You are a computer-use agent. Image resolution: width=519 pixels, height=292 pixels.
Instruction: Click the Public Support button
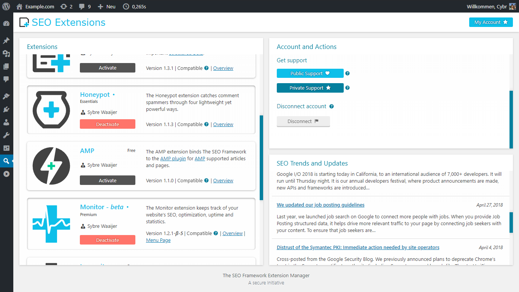coord(310,74)
